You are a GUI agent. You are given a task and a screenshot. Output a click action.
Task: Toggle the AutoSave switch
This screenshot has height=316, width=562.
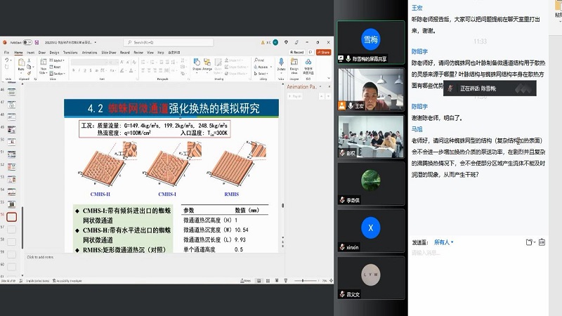point(27,42)
